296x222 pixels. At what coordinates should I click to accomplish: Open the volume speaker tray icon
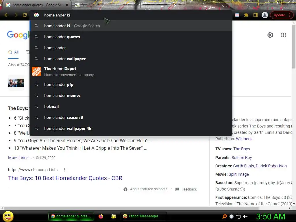[245, 217]
